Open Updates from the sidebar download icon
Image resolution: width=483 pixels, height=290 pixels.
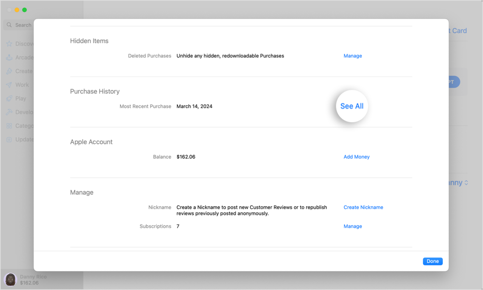[9, 139]
